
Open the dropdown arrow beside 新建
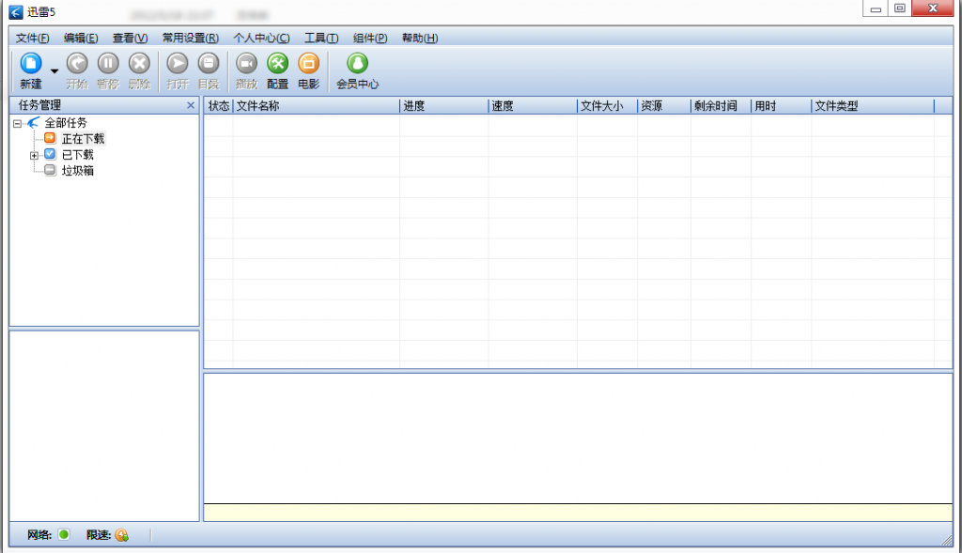coord(54,71)
